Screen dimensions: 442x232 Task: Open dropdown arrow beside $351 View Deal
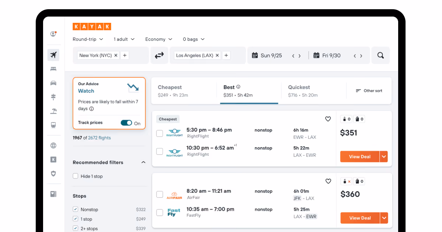(x=384, y=157)
